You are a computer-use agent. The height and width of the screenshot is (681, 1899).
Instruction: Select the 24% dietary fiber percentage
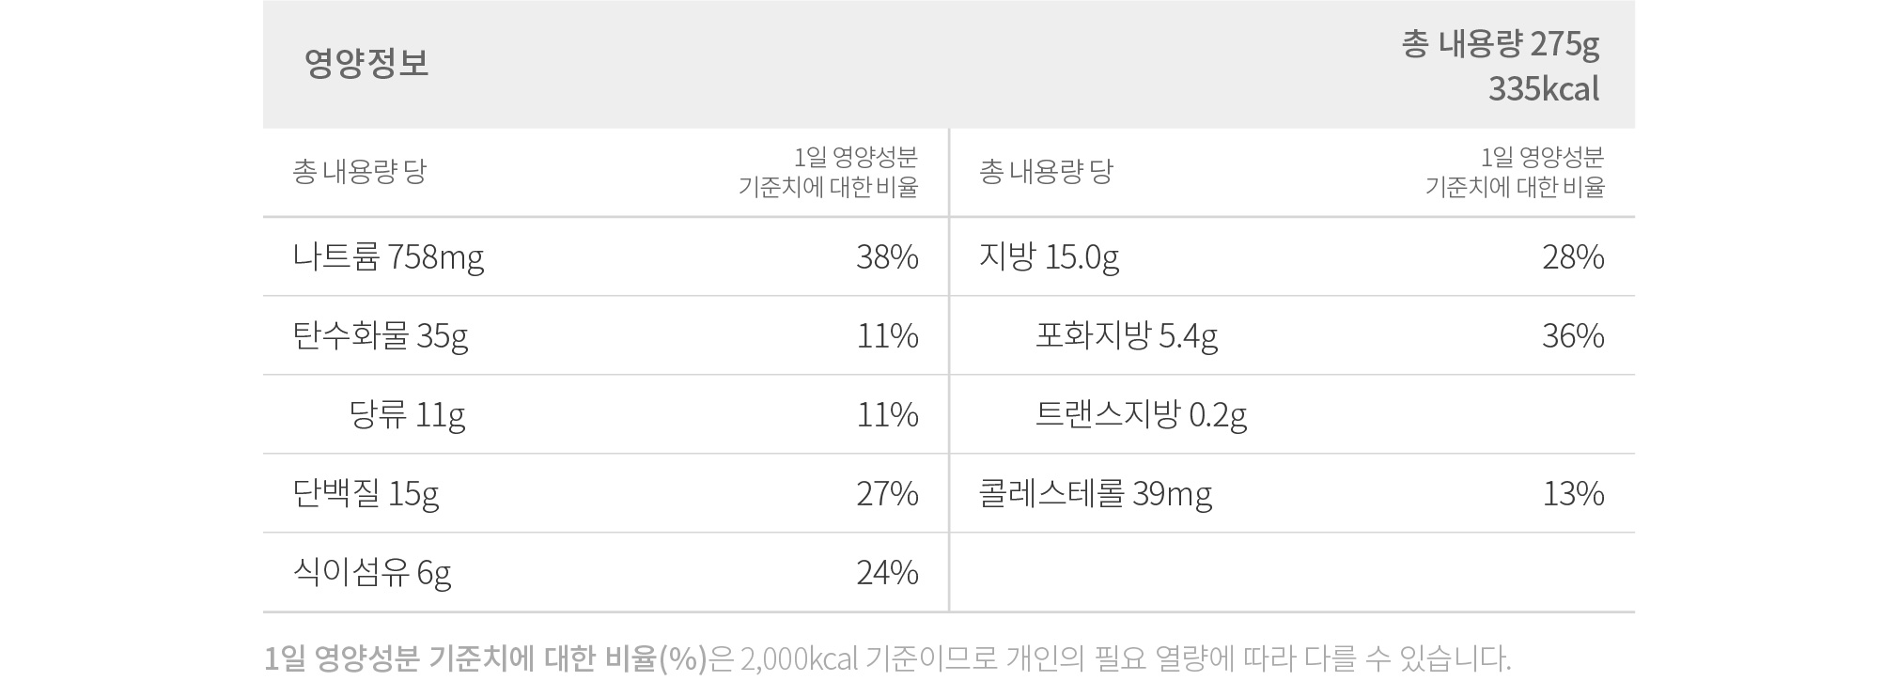coord(887,573)
